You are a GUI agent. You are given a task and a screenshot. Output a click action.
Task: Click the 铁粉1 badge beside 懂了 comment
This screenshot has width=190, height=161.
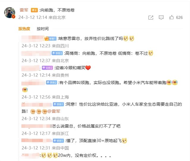click(58, 141)
